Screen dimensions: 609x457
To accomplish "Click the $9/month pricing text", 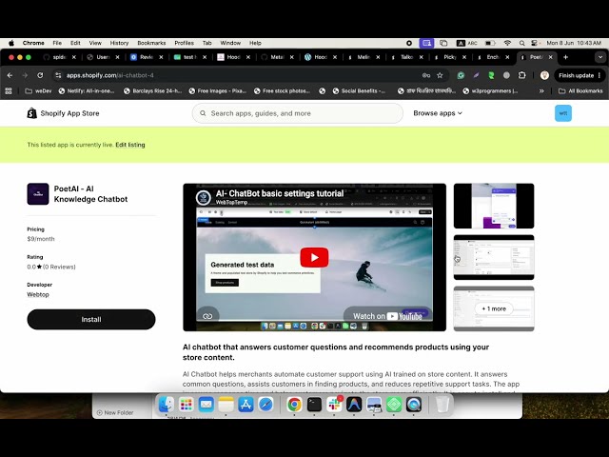I will tap(41, 239).
